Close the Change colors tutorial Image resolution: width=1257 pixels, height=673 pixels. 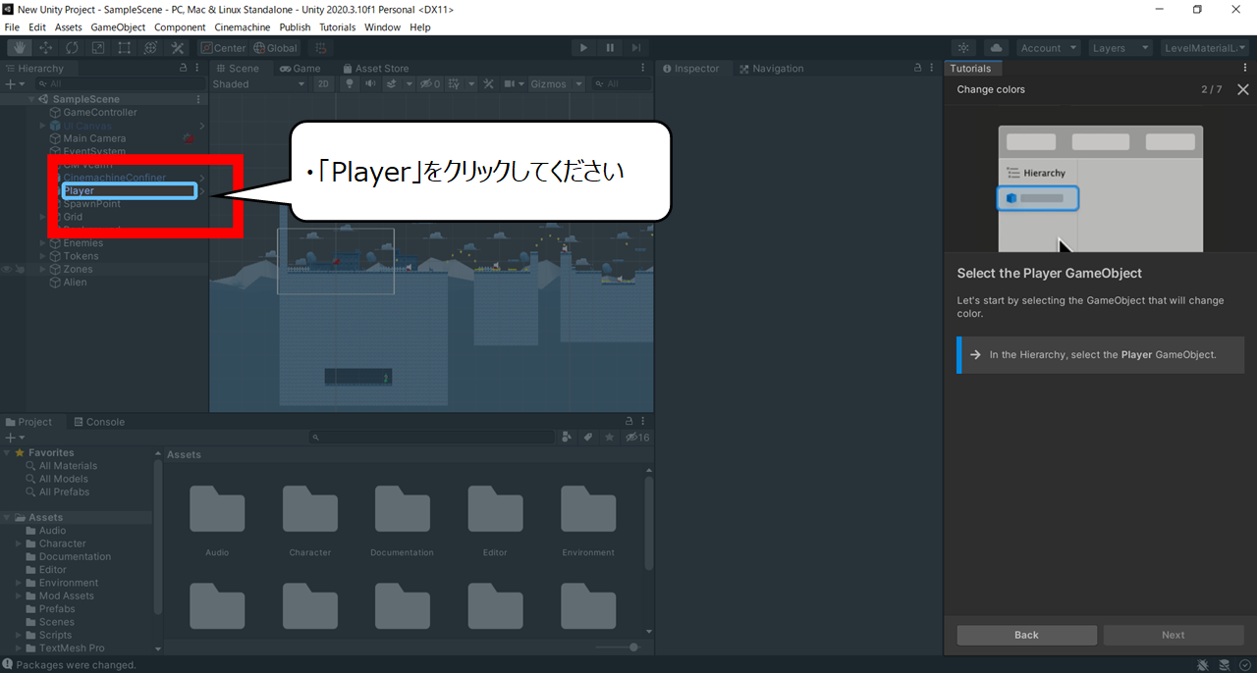coord(1243,89)
